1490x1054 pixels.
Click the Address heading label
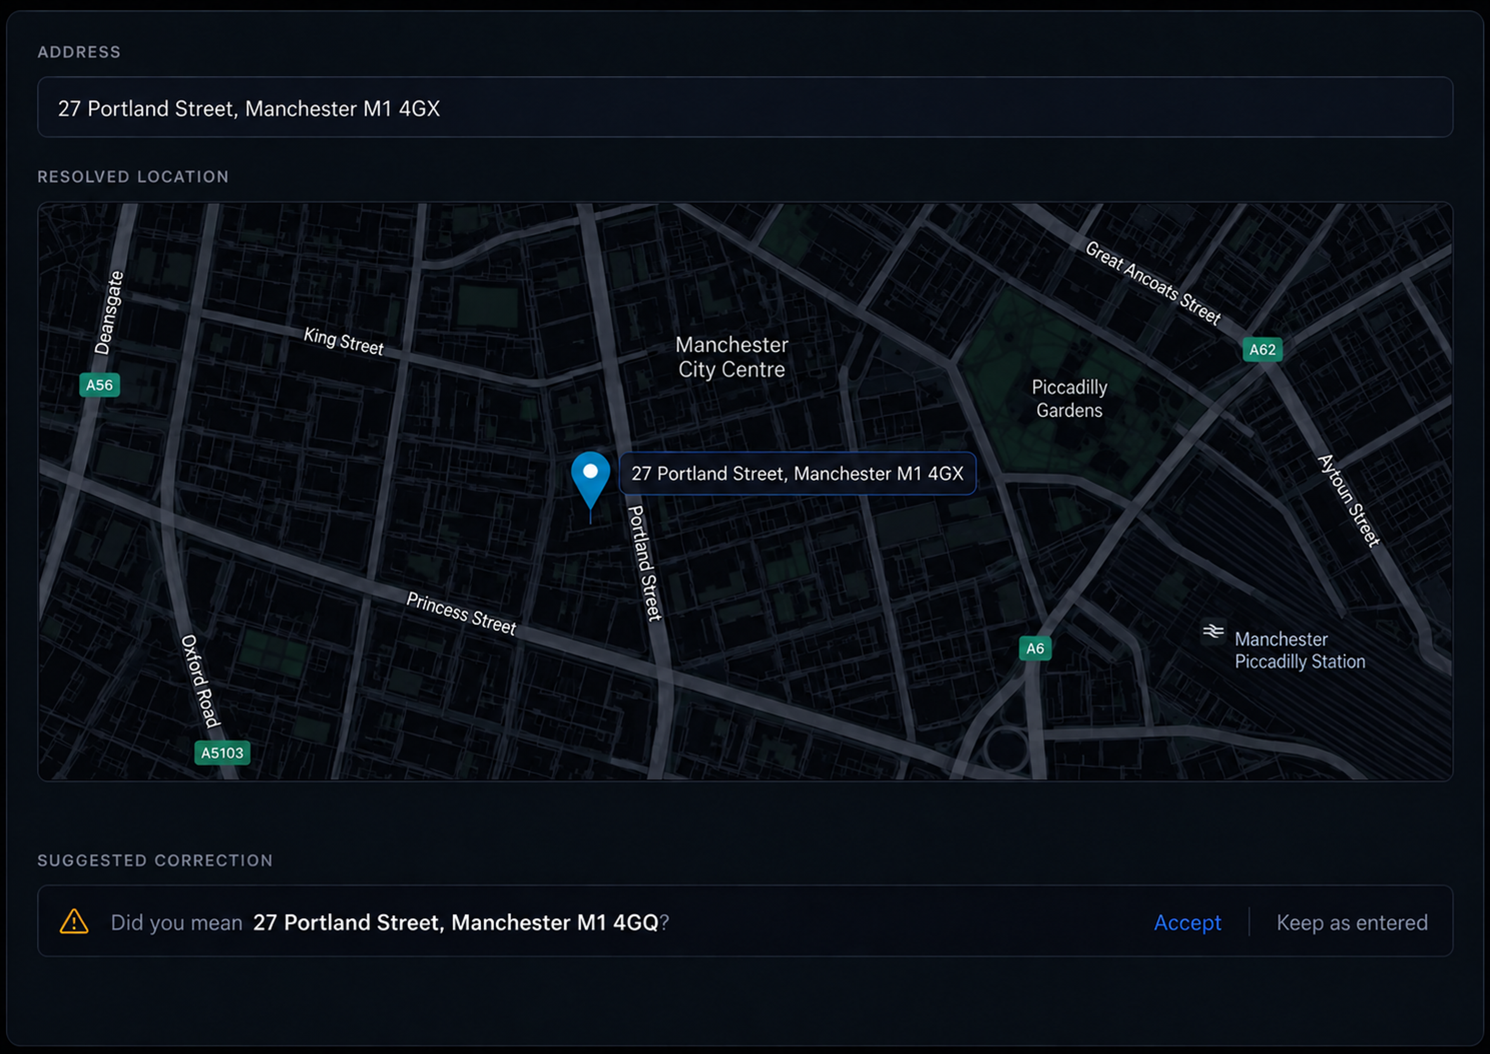coord(79,52)
